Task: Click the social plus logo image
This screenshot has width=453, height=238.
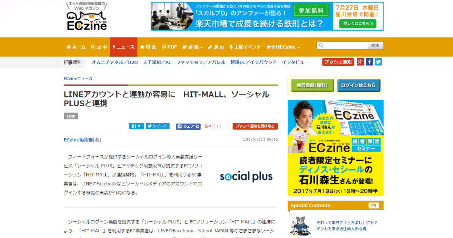Action: pos(246,176)
